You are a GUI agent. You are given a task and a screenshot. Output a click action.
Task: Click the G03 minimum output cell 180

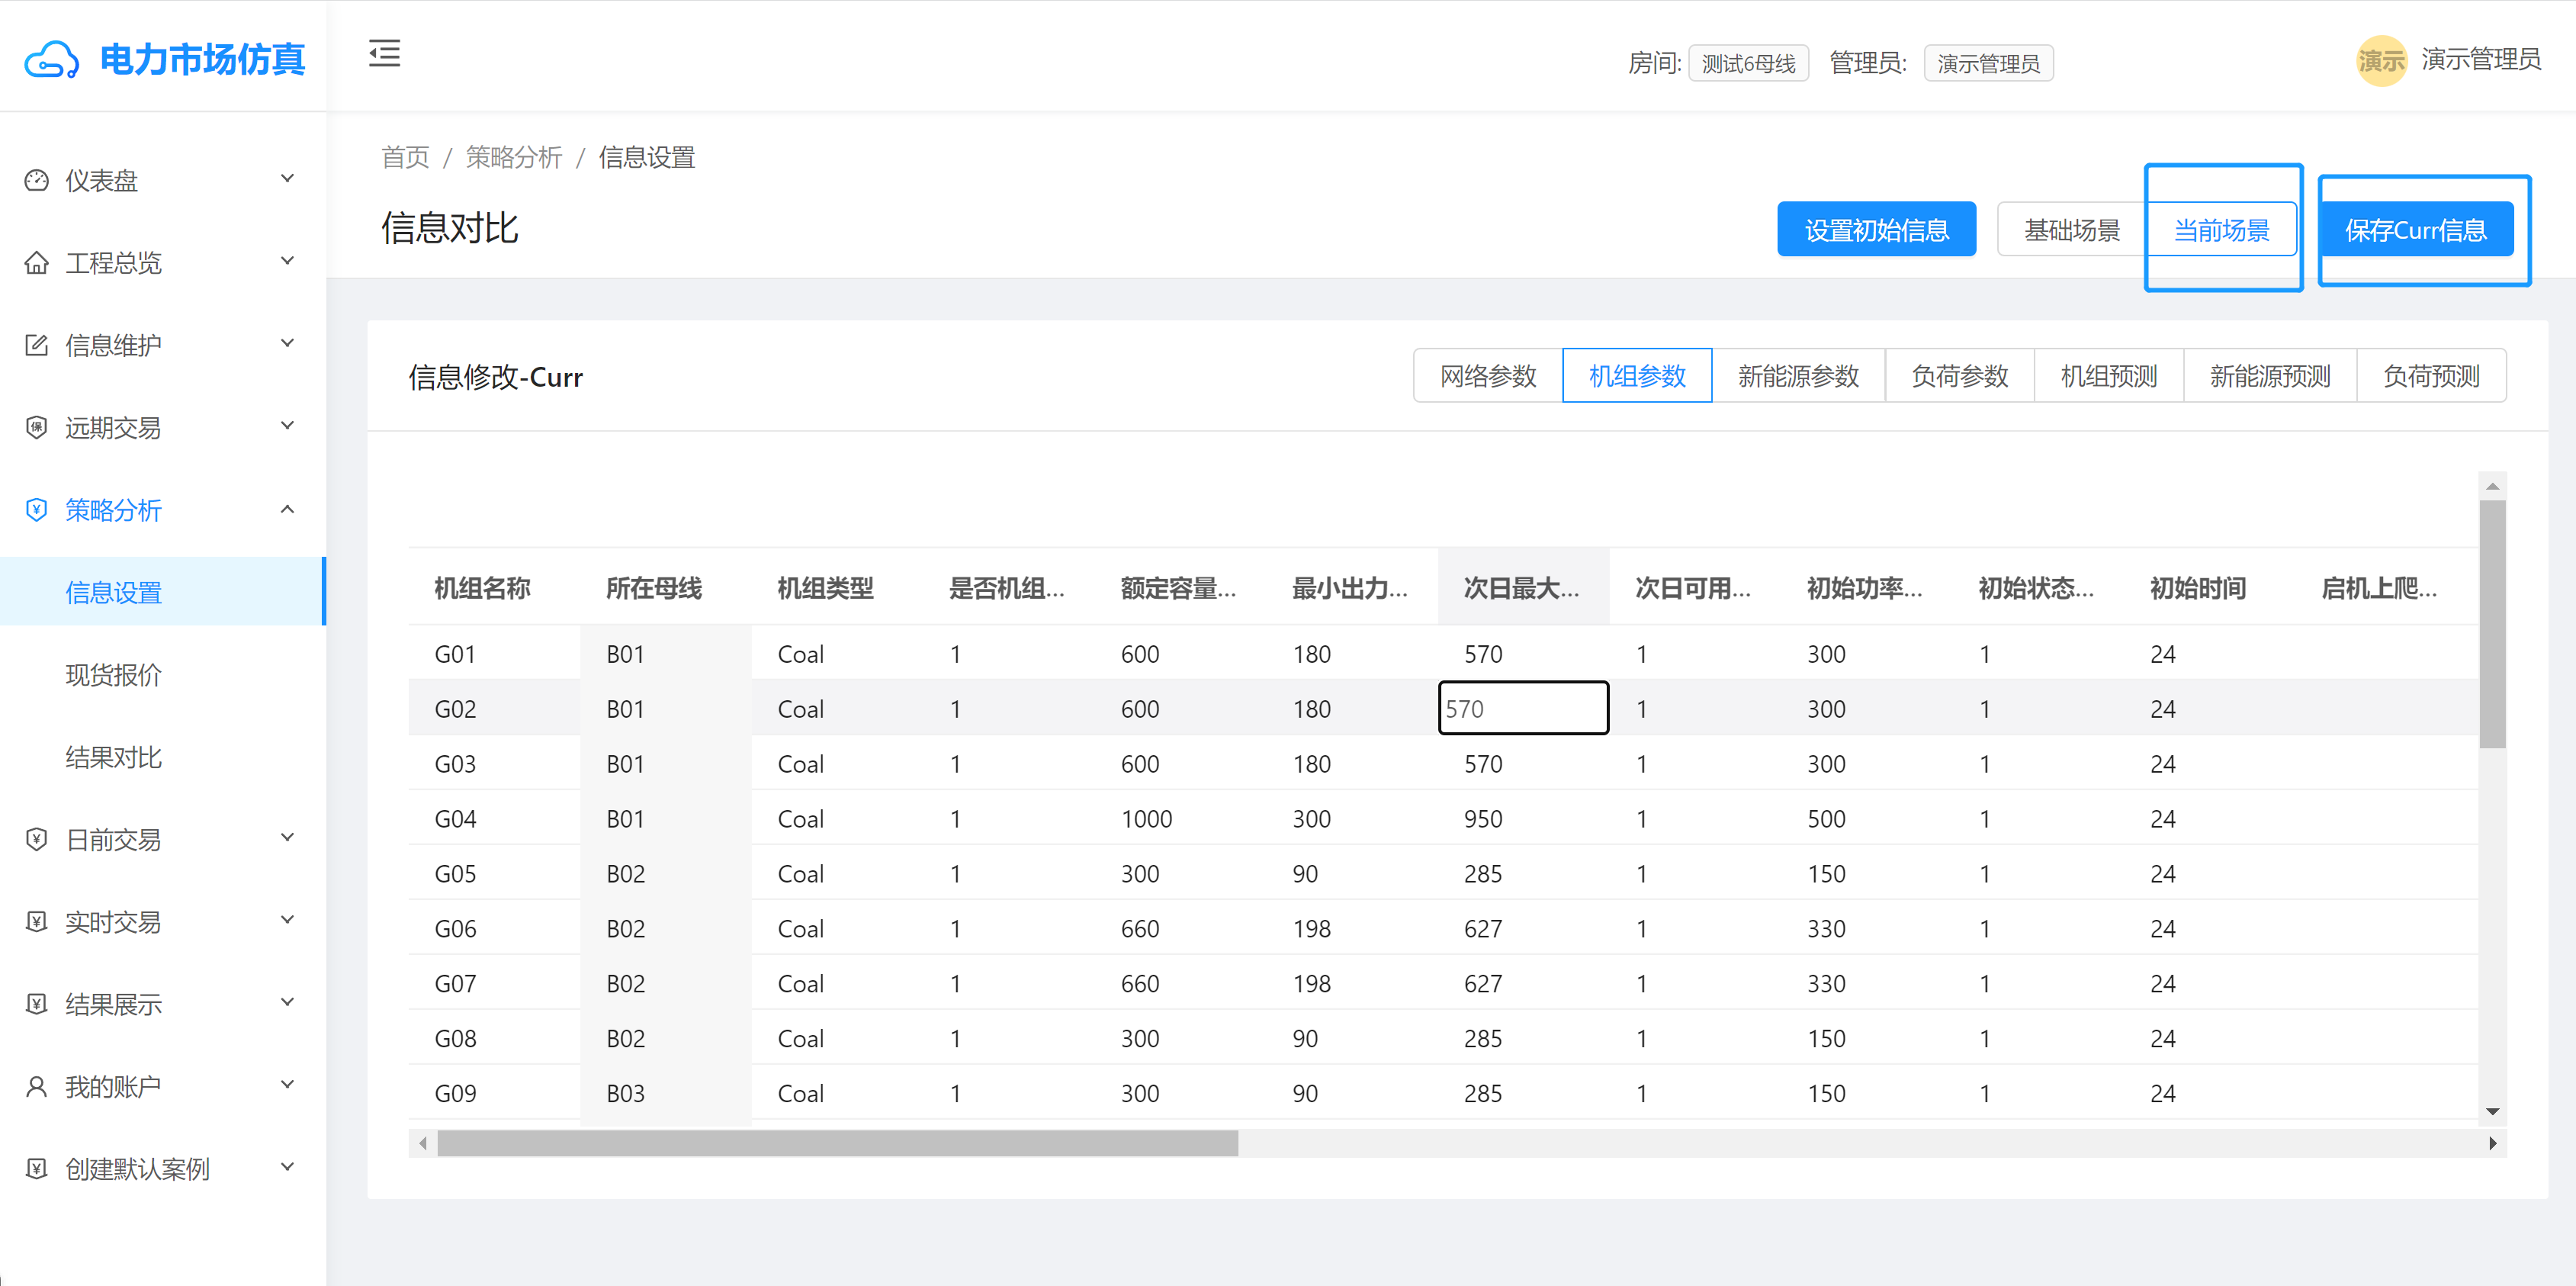pyautogui.click(x=1352, y=763)
